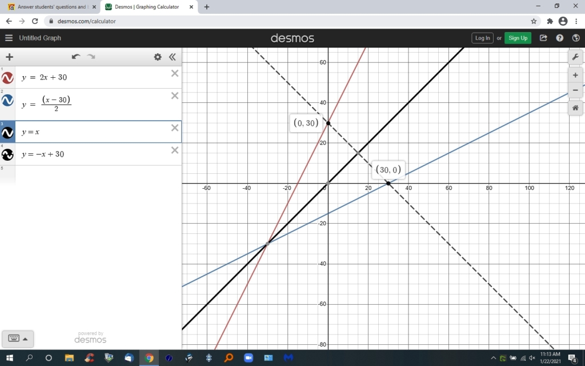Click the intersection point at (-30, -30)
Screen dimensions: 585x366
click(x=267, y=244)
